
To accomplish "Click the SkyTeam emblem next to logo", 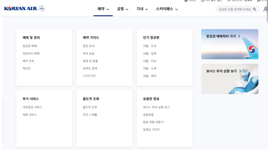I will coord(42,8).
